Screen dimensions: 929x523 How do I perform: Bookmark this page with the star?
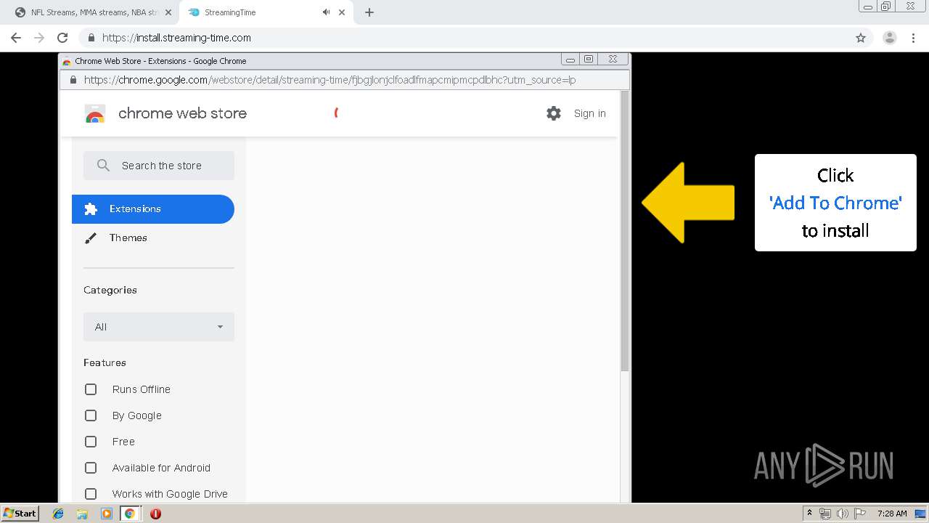(861, 38)
